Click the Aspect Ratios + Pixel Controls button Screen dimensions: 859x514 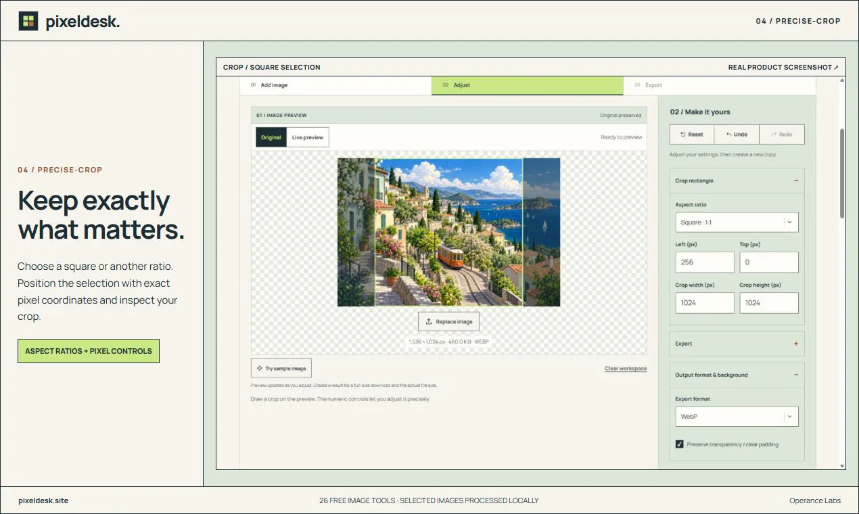click(x=89, y=351)
